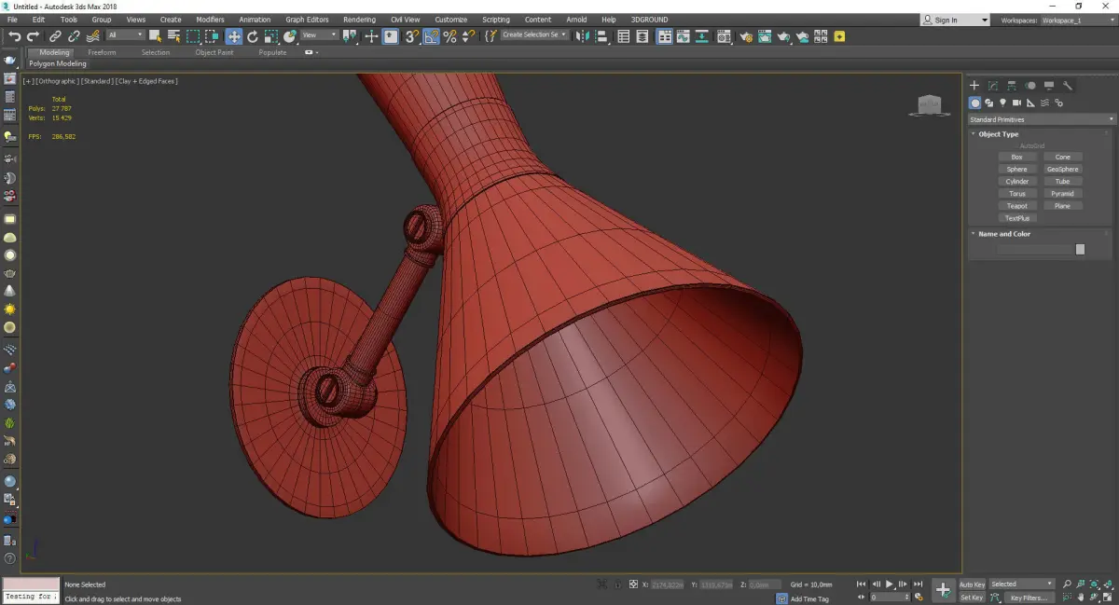Click the Torus primitive button
Screen dimensions: 1119x605
point(1016,194)
